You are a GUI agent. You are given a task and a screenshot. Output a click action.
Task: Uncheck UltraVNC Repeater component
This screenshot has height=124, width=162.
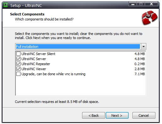pos(18,64)
